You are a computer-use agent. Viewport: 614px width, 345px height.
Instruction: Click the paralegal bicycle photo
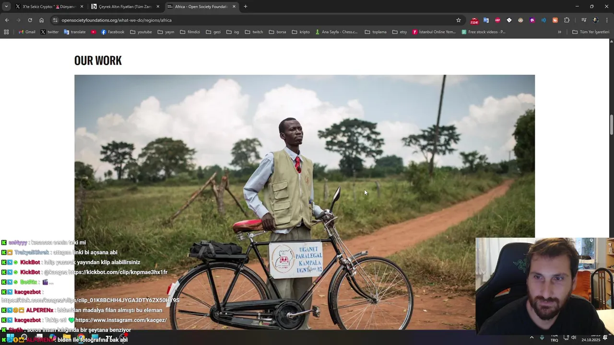(x=305, y=202)
